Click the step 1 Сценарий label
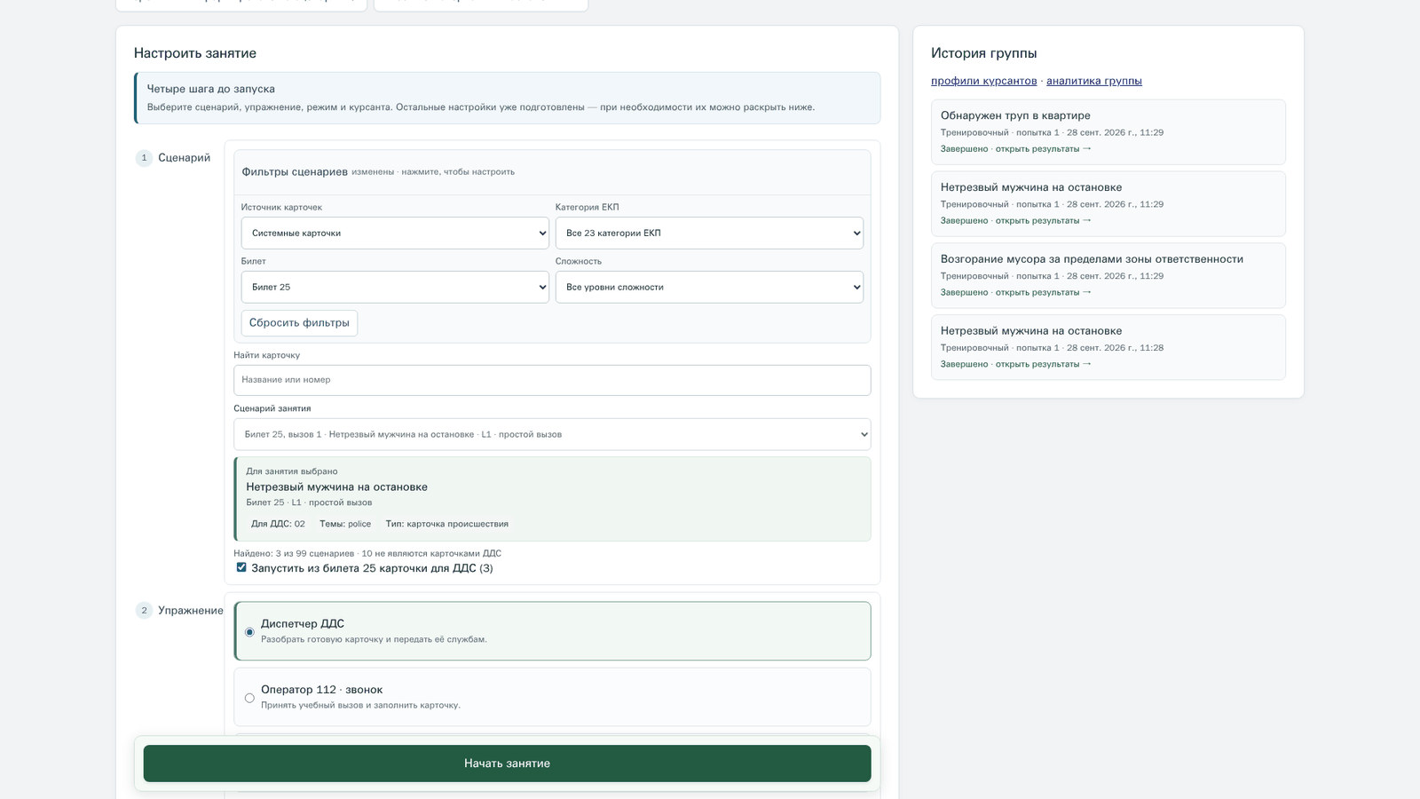This screenshot has height=799, width=1420. click(184, 158)
